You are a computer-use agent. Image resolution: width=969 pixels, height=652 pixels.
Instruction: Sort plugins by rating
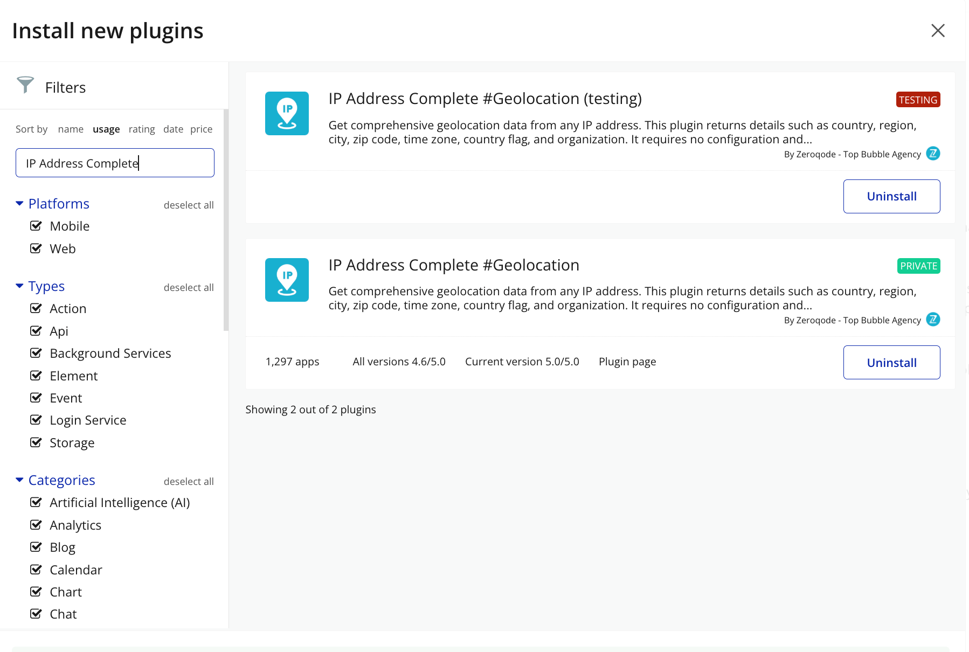[142, 129]
